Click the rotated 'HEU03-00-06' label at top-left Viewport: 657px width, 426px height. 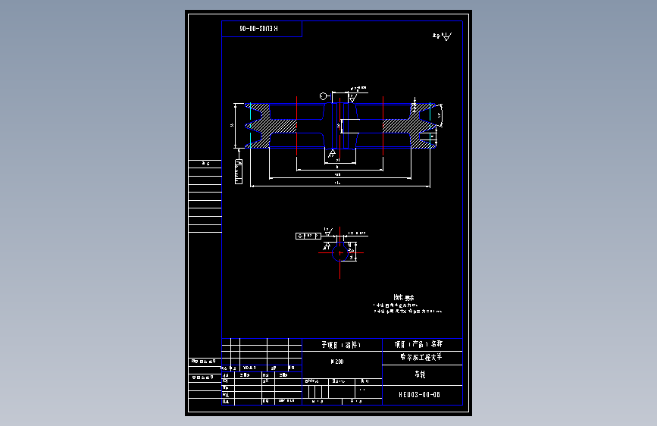(259, 29)
